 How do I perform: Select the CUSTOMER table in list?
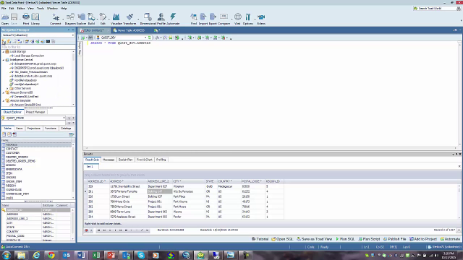[x=13, y=153]
